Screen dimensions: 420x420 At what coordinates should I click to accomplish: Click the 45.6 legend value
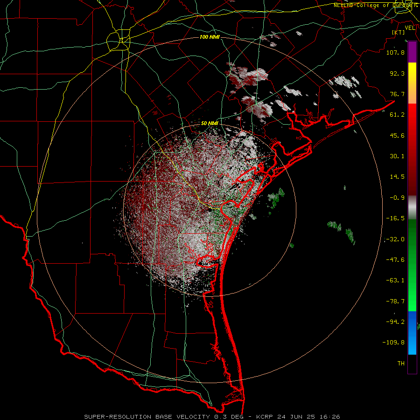click(397, 135)
